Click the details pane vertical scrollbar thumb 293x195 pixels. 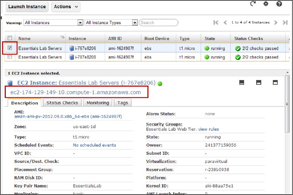(x=287, y=104)
